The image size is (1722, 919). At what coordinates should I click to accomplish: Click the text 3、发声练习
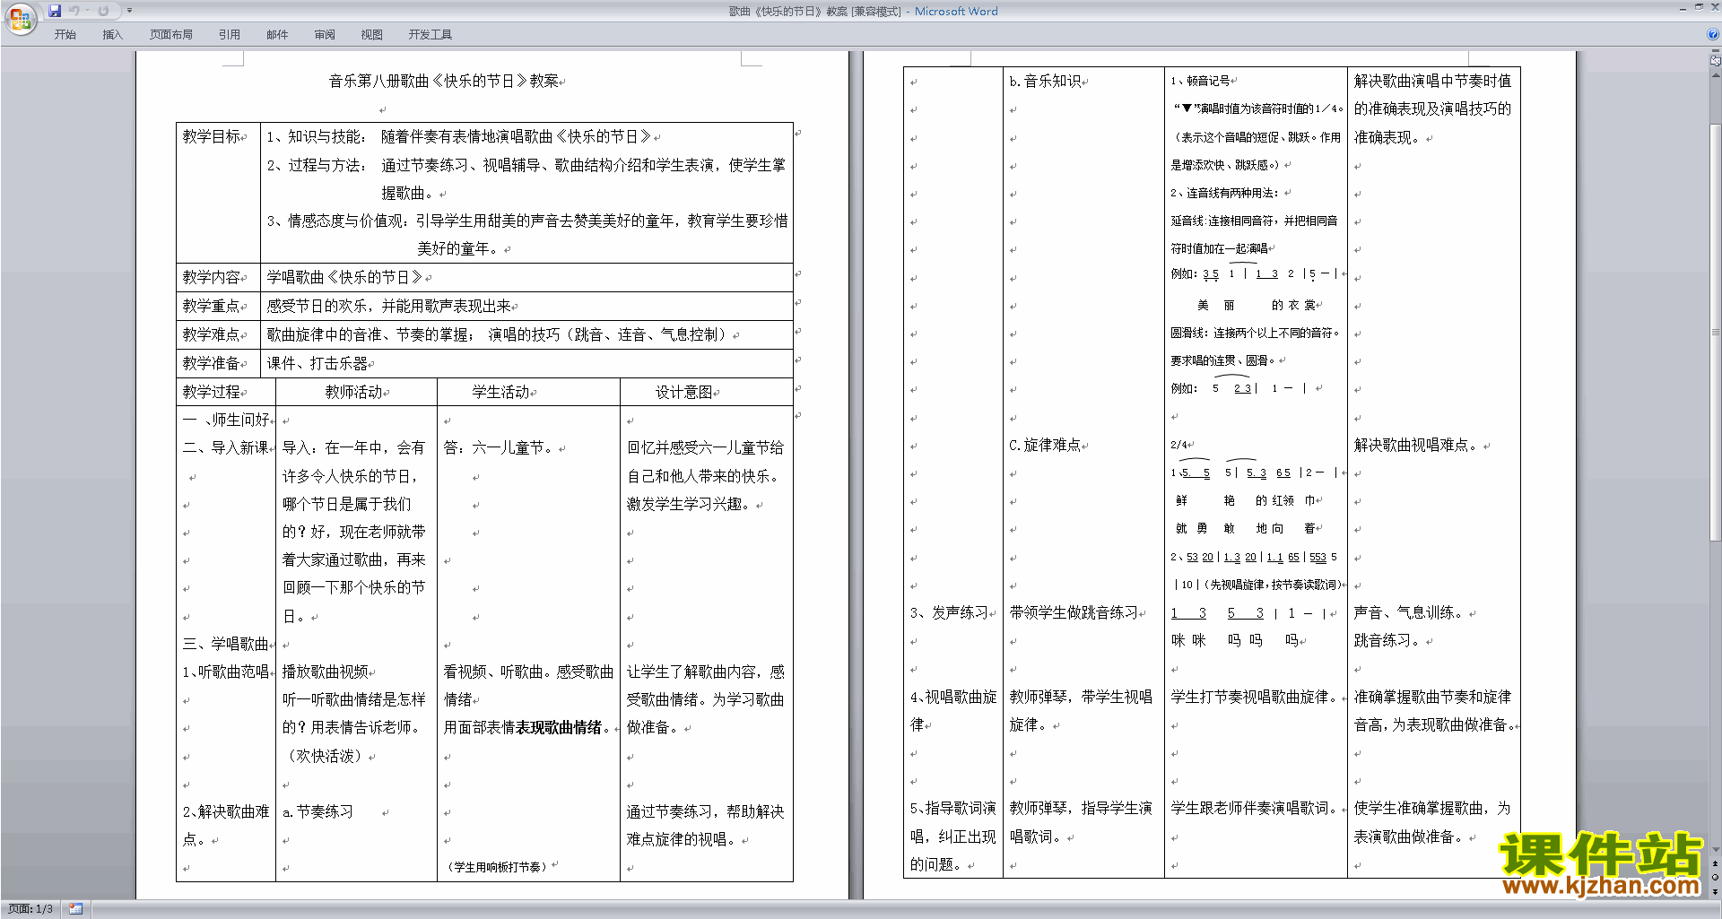click(x=949, y=612)
